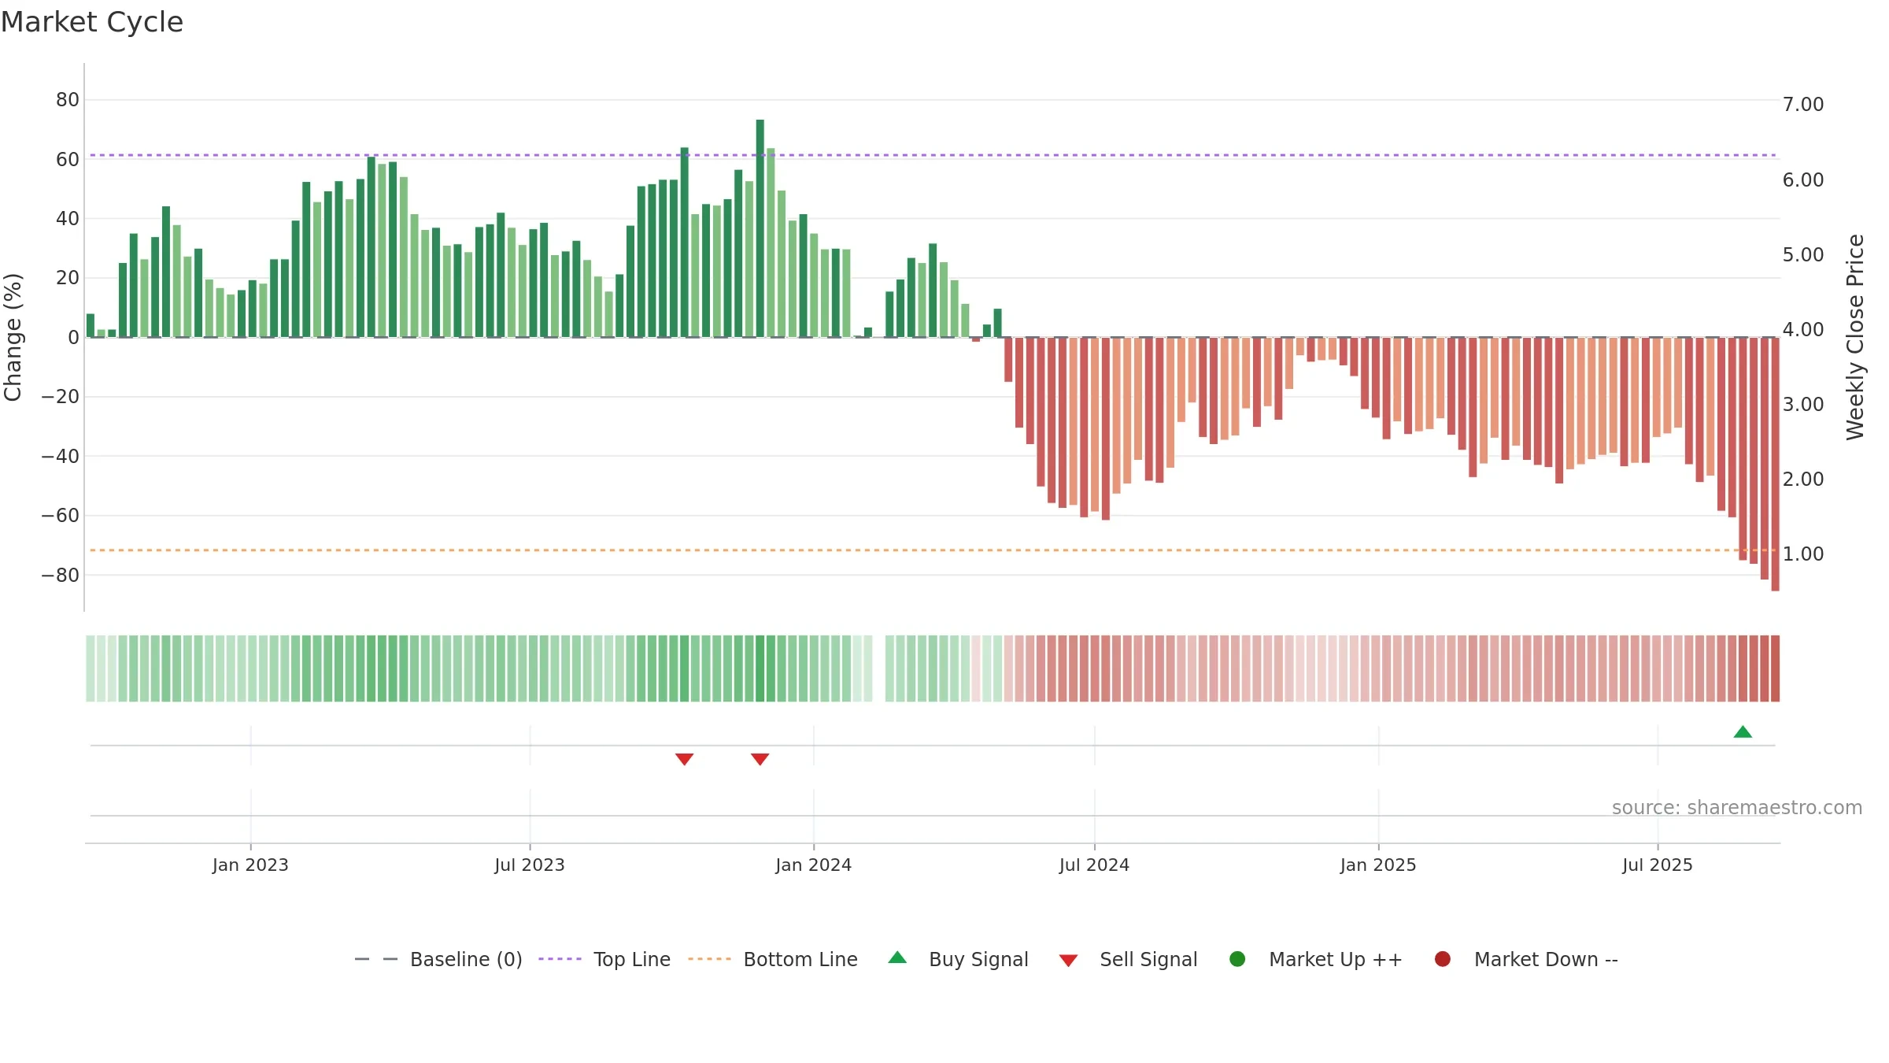The height and width of the screenshot is (1063, 1889).
Task: Click the Jan 2024 axis label
Action: [x=813, y=865]
